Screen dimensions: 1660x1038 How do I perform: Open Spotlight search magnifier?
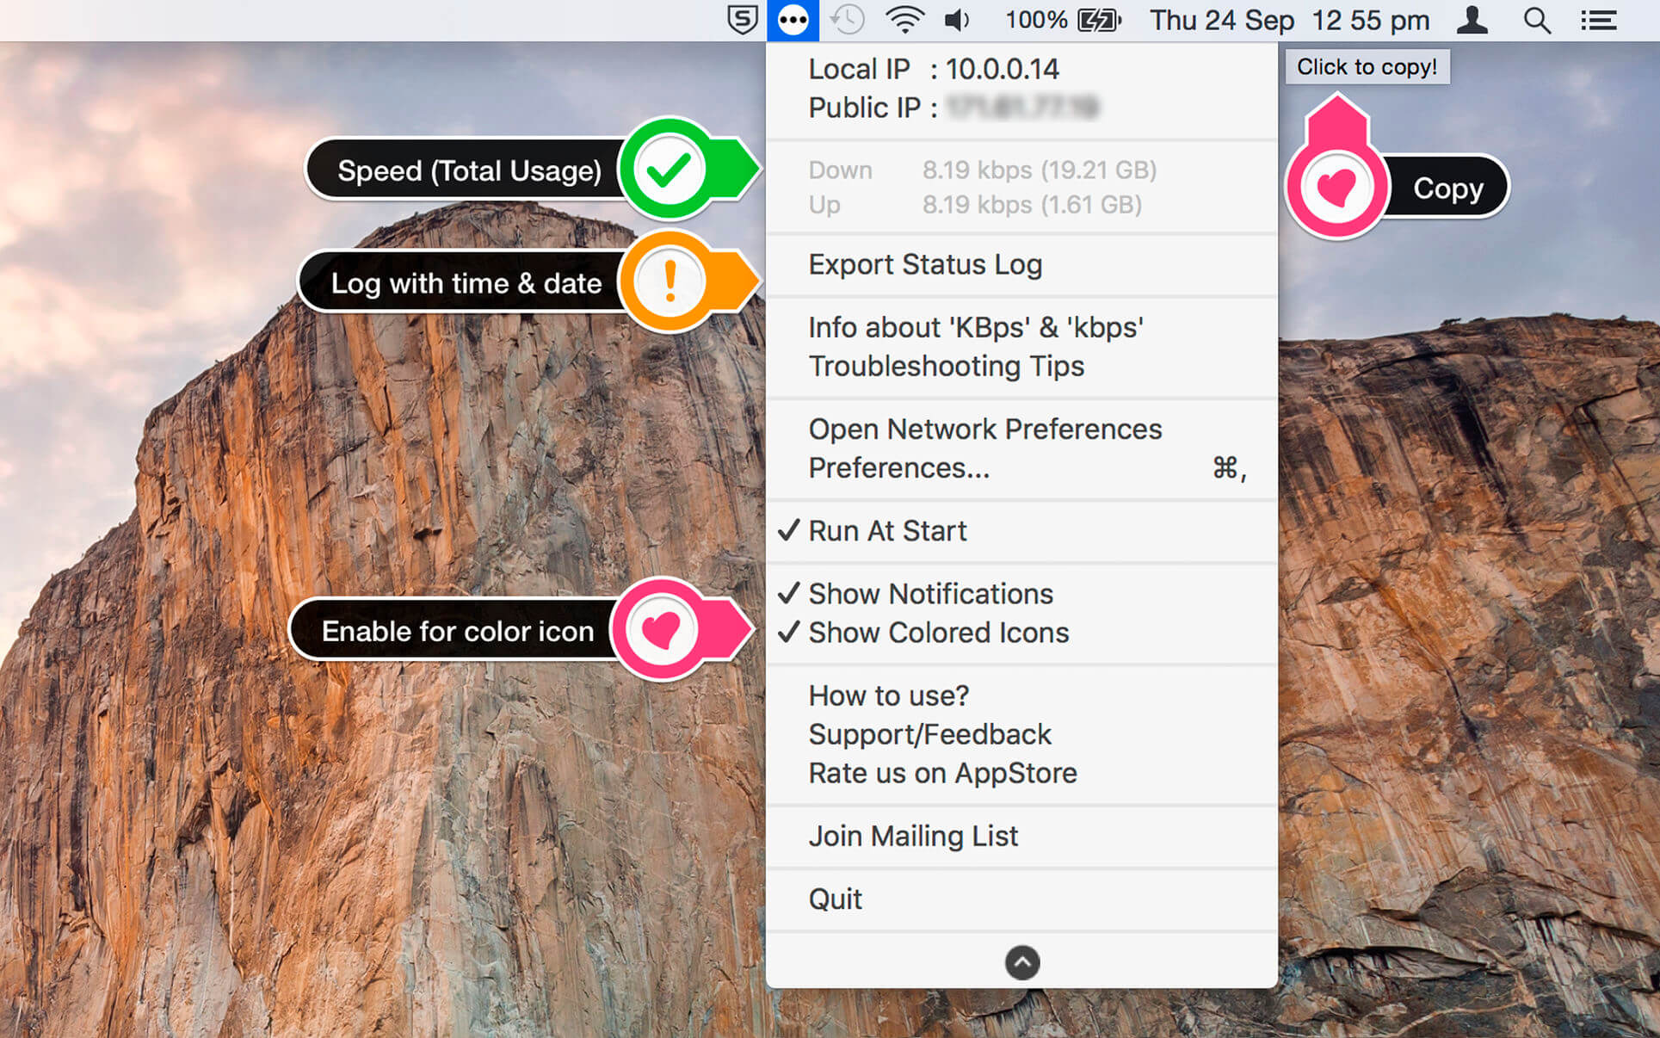(1536, 20)
